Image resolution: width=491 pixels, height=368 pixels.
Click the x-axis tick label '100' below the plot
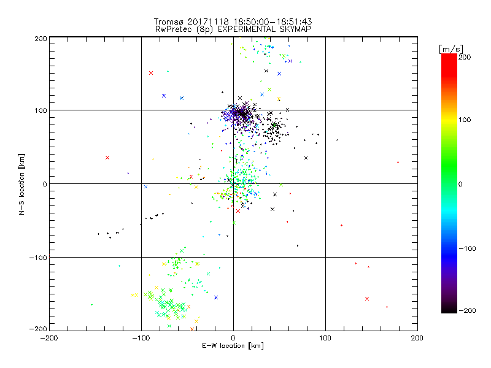[x=325, y=338]
